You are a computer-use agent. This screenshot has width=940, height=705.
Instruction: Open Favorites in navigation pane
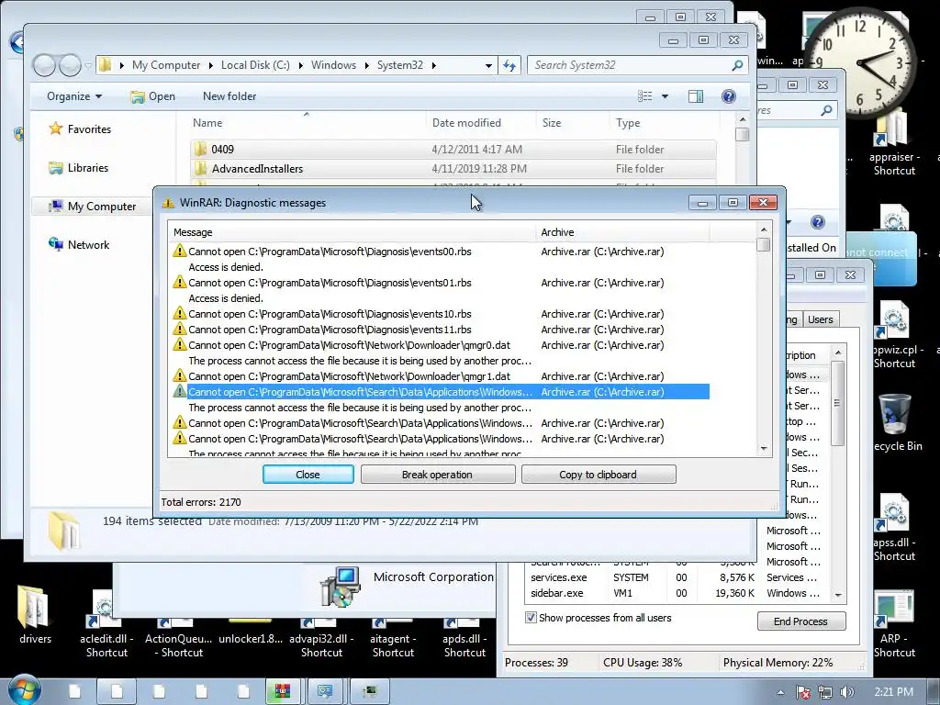[89, 129]
